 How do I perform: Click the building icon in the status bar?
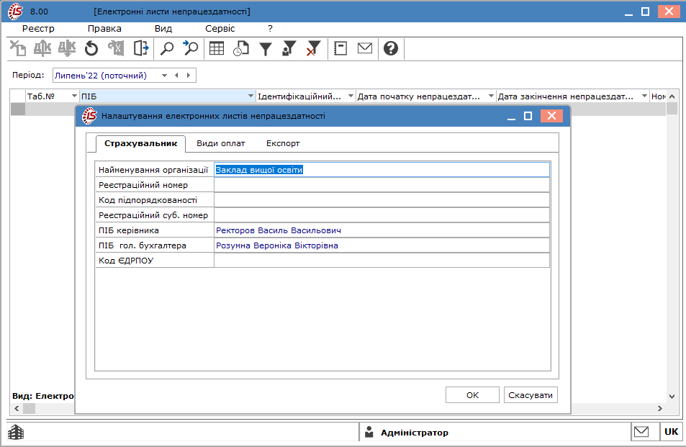(x=16, y=432)
